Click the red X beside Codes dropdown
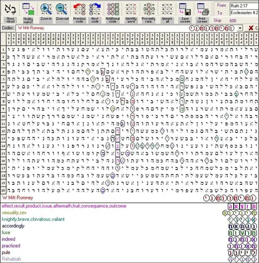The height and width of the screenshot is (263, 259). click(x=251, y=28)
